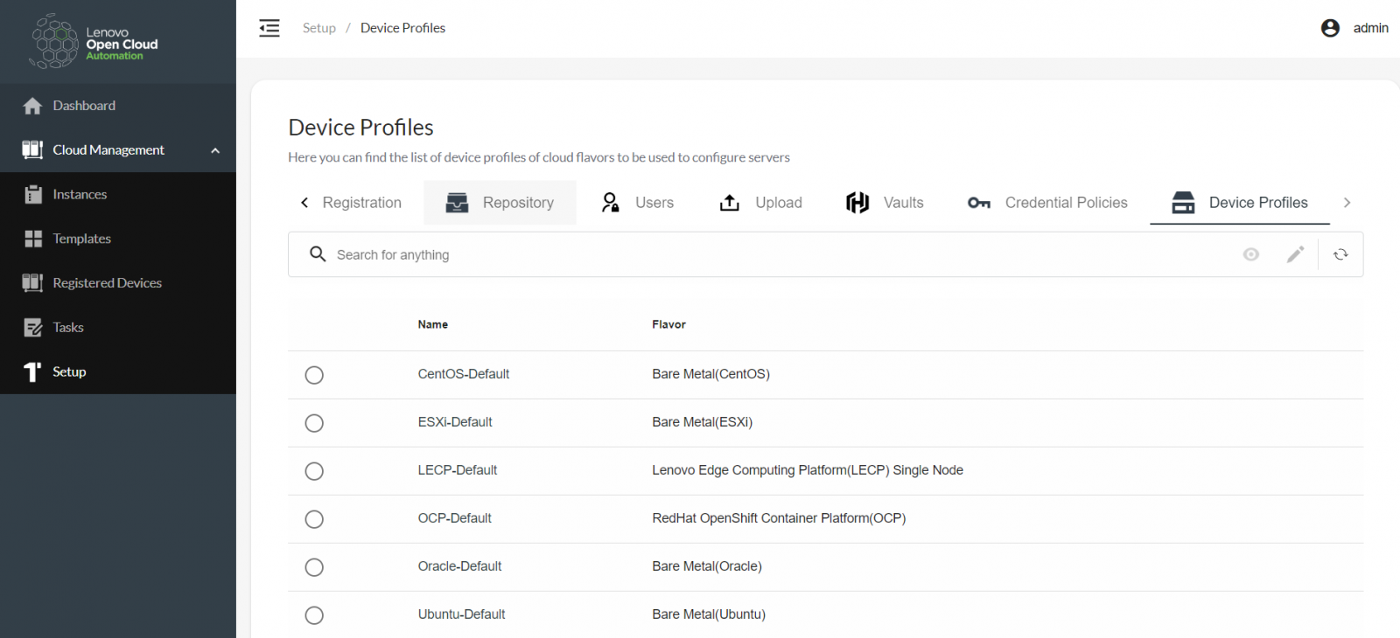Click the RedHat OpenShift Container Platform(OCP) cell
The width and height of the screenshot is (1400, 638).
pos(779,518)
